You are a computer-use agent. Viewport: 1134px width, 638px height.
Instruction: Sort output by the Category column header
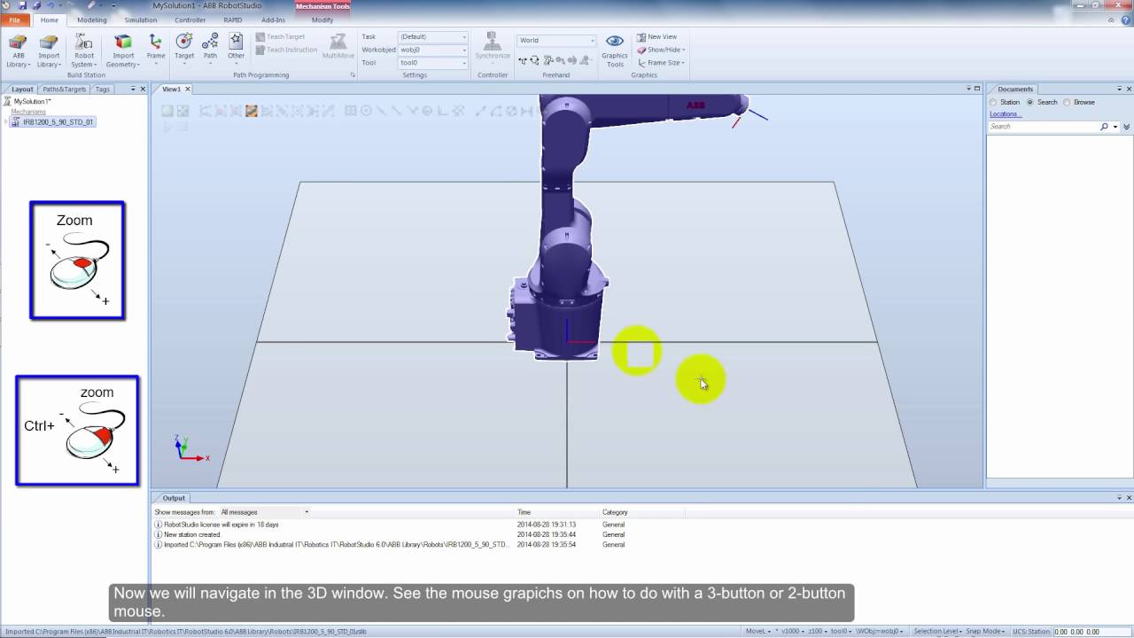[x=615, y=512]
